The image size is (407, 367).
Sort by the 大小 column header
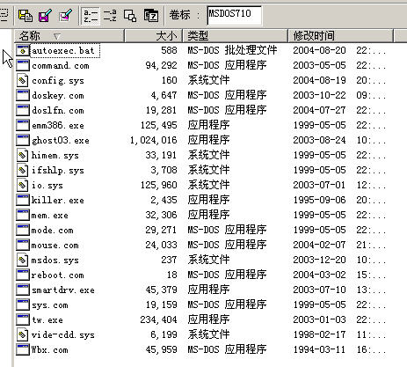click(x=154, y=36)
